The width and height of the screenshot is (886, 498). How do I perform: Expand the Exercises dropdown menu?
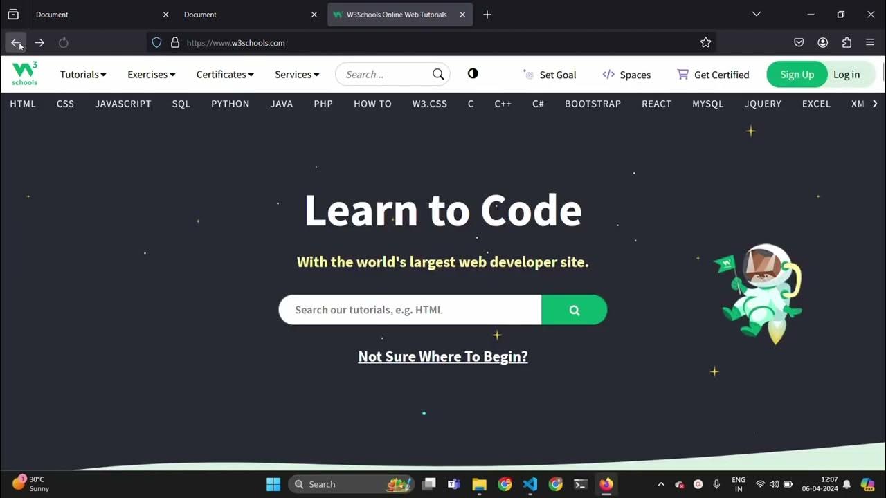(152, 74)
